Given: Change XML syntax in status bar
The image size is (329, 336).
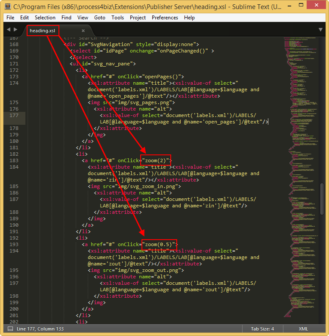Looking at the screenshot, I should [x=303, y=329].
